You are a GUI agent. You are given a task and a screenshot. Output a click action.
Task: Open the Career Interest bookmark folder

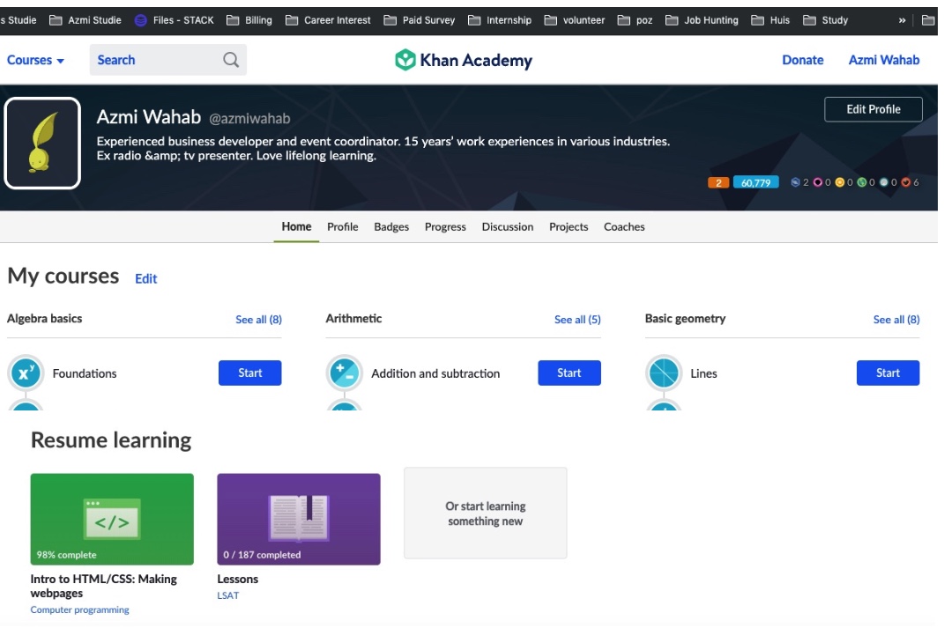tap(328, 20)
